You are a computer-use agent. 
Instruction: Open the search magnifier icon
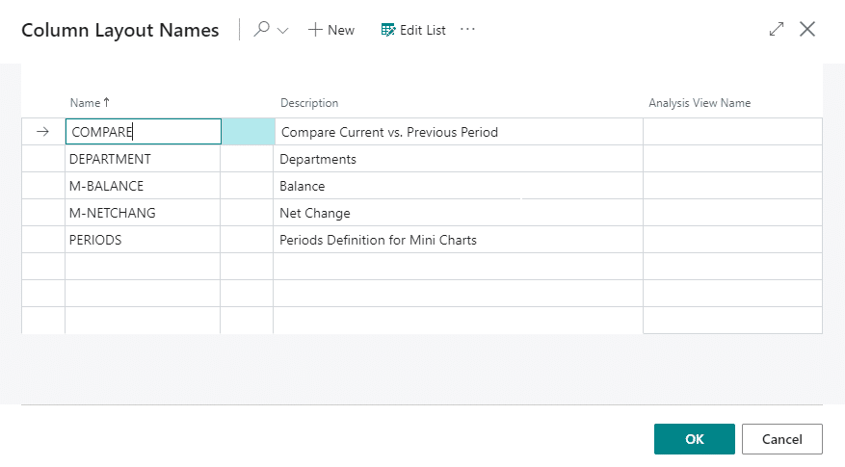coord(262,29)
